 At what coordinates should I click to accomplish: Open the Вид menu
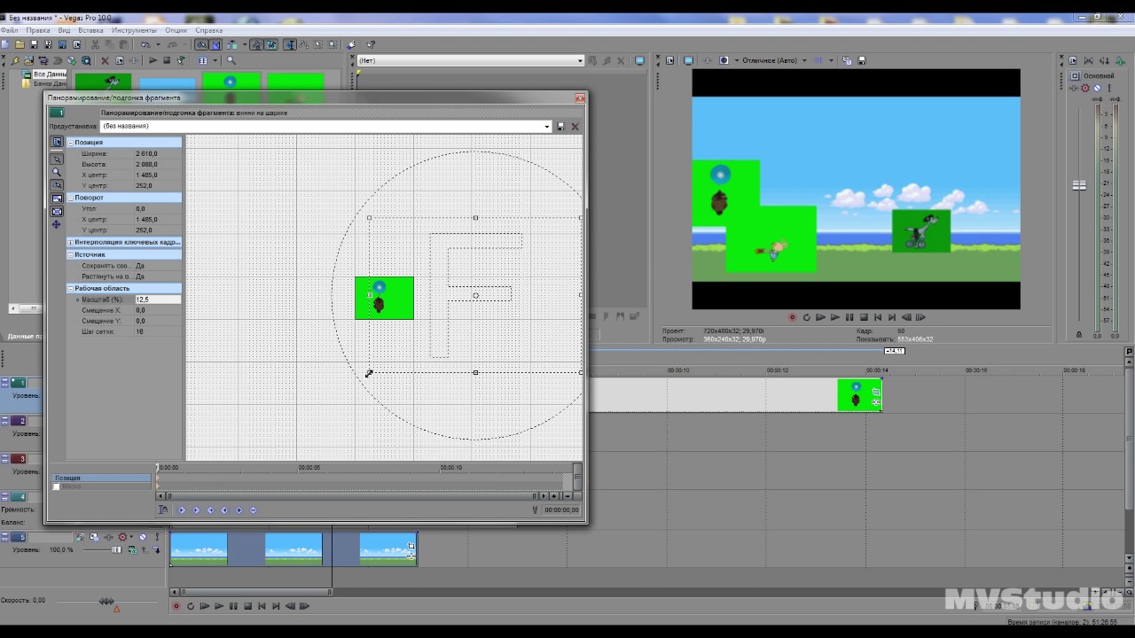(64, 30)
